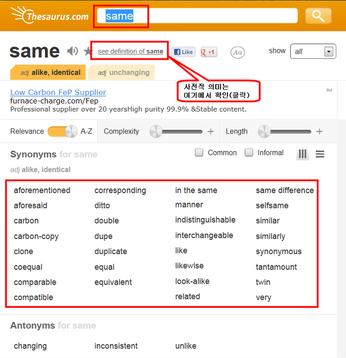Click the Complexity plus icon
Viewport: 346px width, 358px height.
(211, 131)
